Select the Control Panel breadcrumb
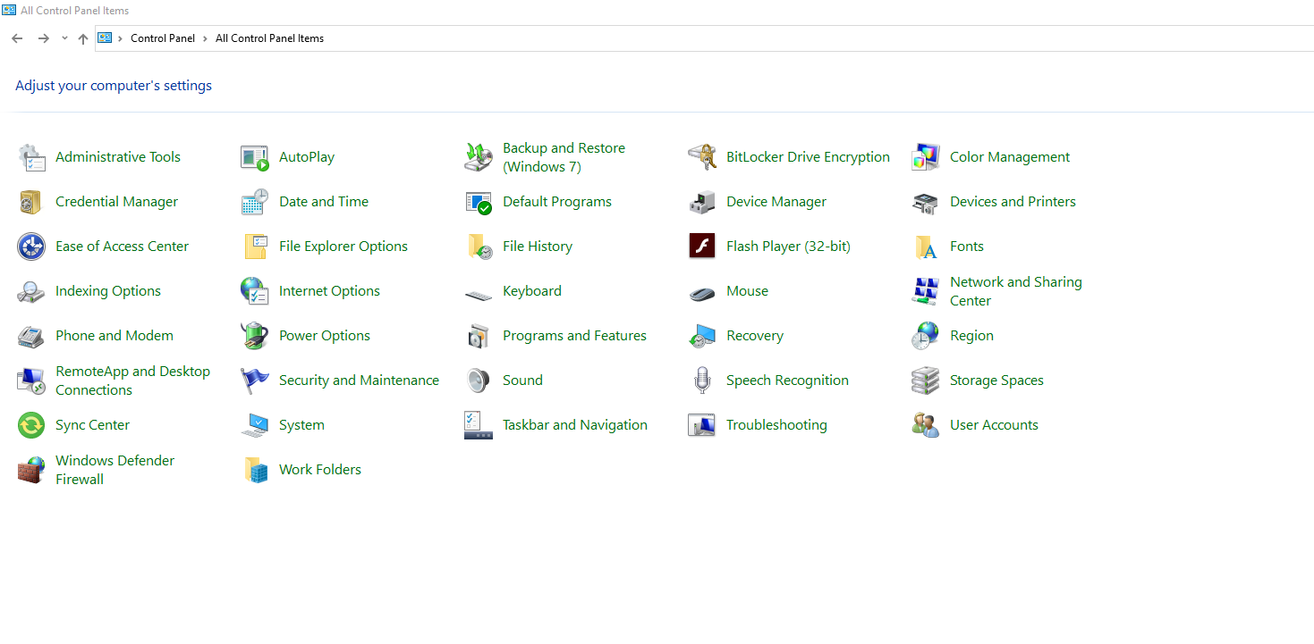Viewport: 1314px width, 644px height. (x=163, y=38)
